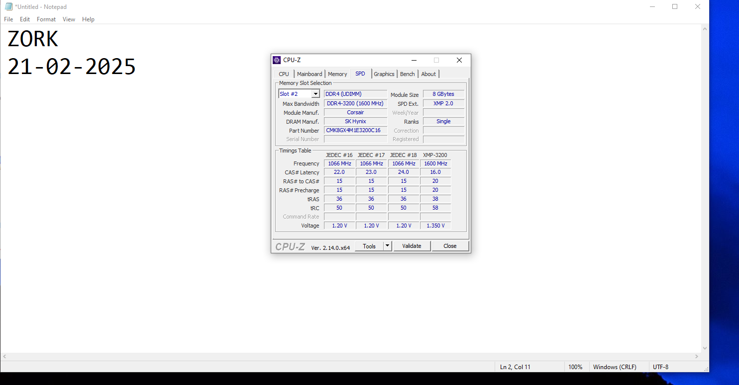This screenshot has height=385, width=739.
Task: Click the CAS# Latency 16.0 cell
Action: [435, 172]
